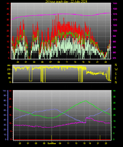Click the yellow sunset marker line near 21
The width and height of the screenshot is (123, 147).
coord(100,137)
